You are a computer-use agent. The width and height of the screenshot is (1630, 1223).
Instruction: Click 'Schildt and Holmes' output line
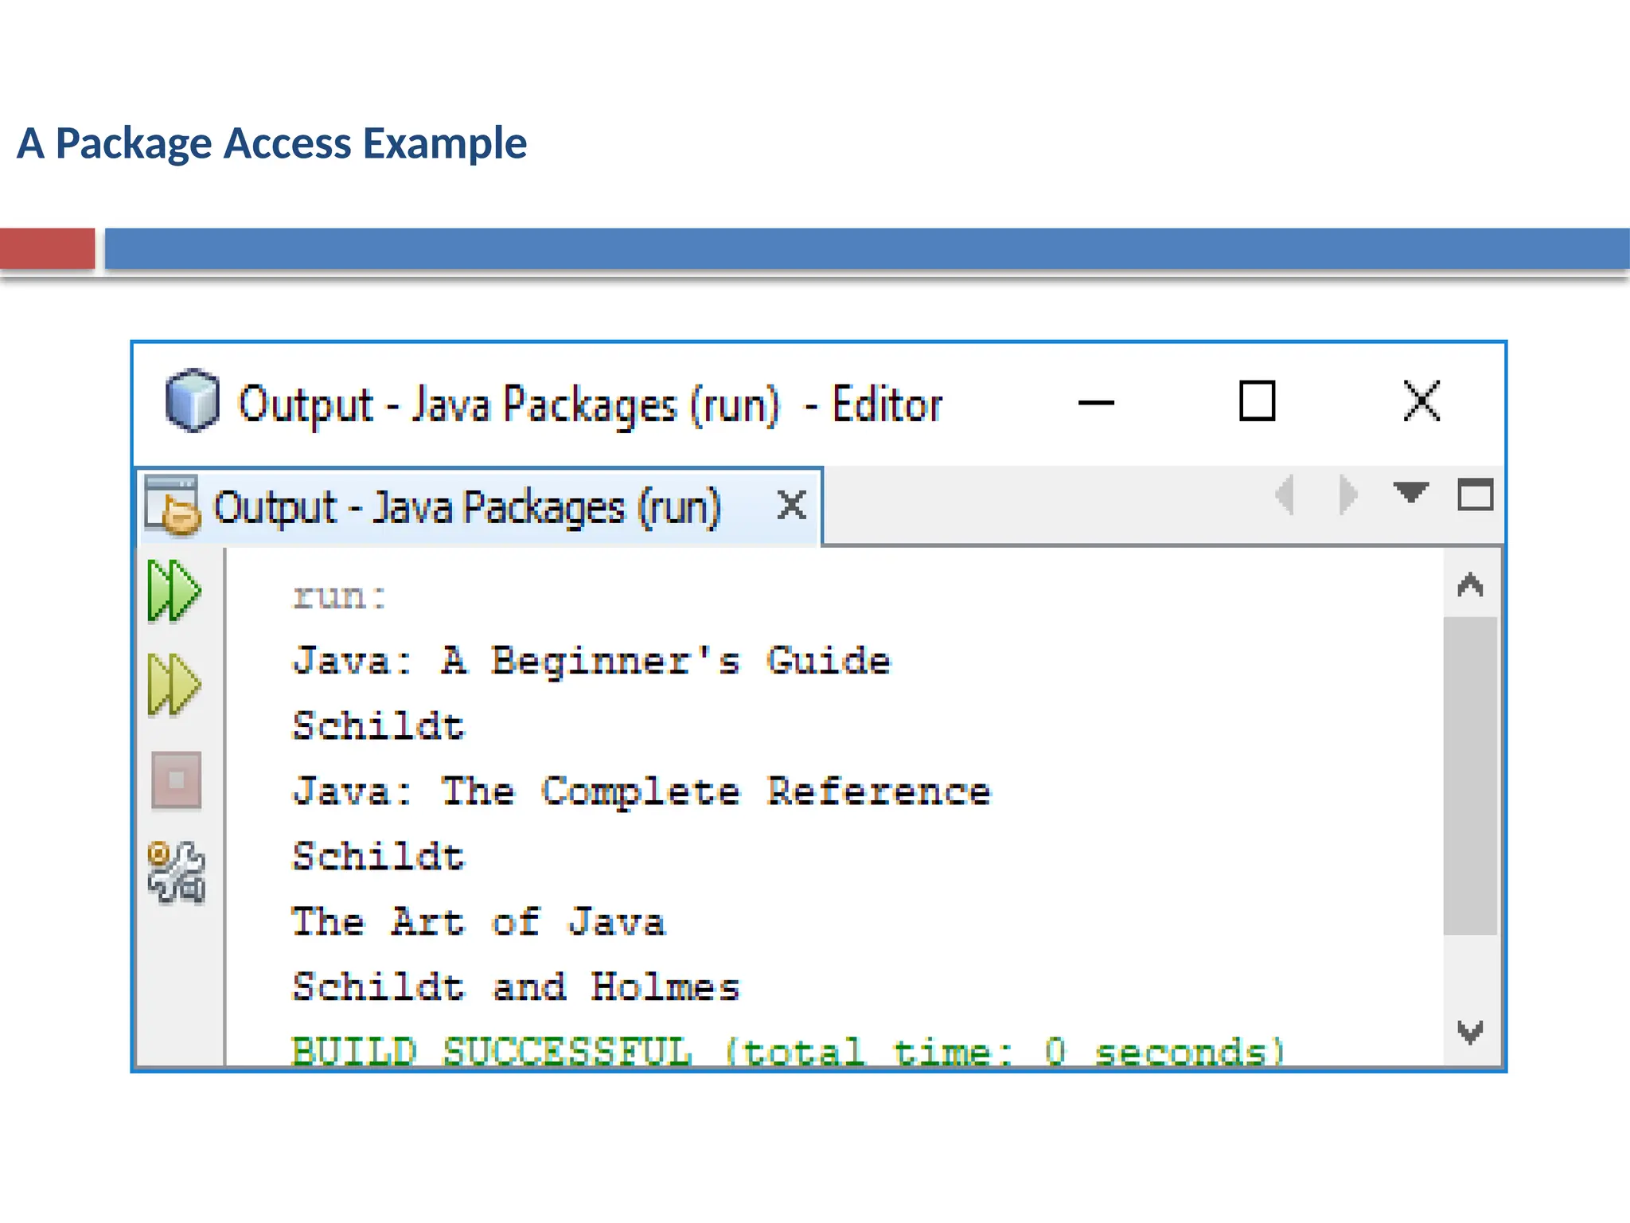click(x=516, y=987)
